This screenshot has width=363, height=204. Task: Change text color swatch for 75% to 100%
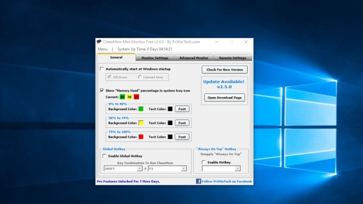click(x=170, y=137)
